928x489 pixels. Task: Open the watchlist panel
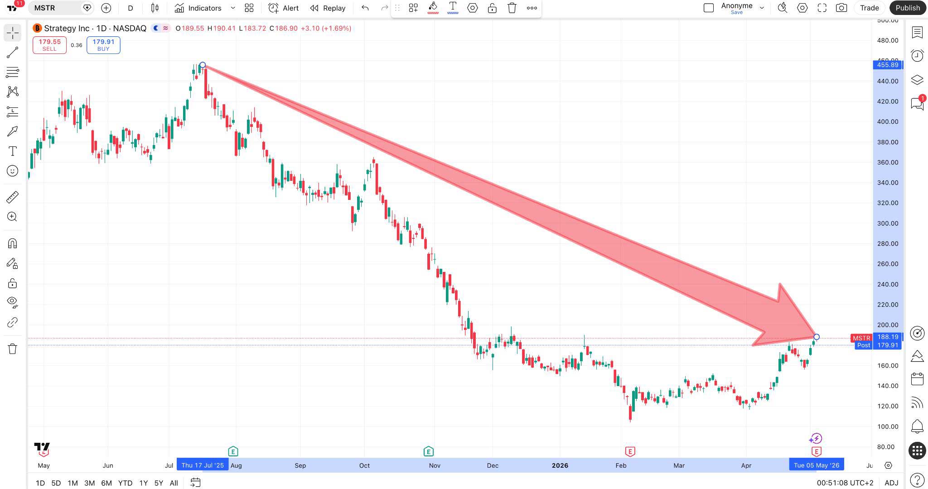(917, 32)
